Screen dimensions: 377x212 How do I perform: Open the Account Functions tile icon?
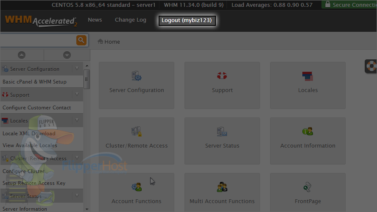(x=137, y=187)
